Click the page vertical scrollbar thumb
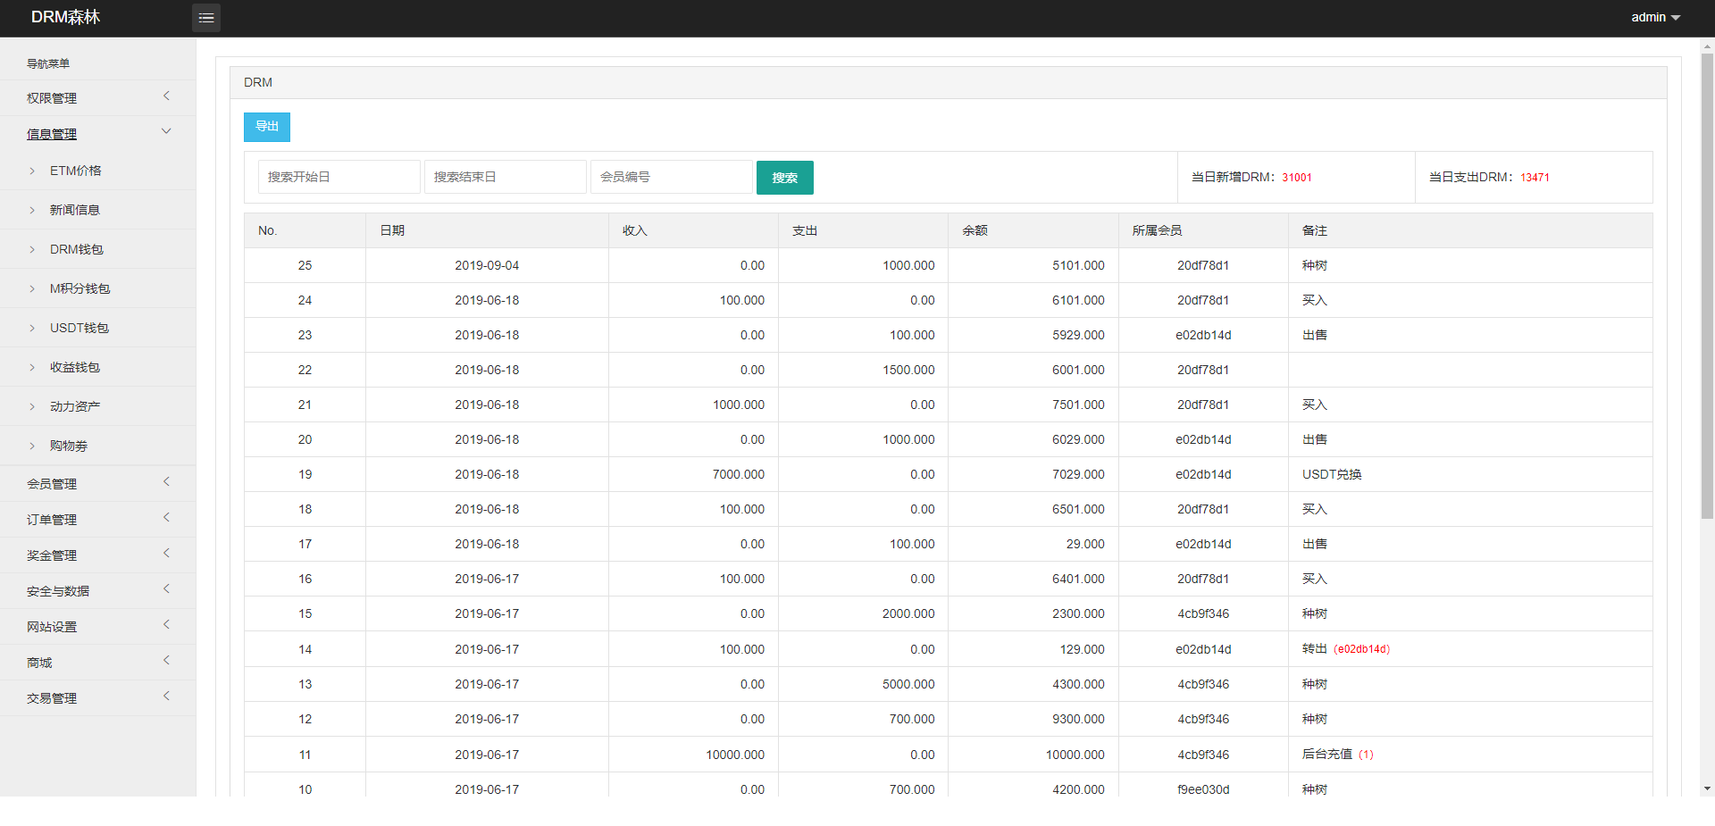The width and height of the screenshot is (1715, 826). [1707, 286]
